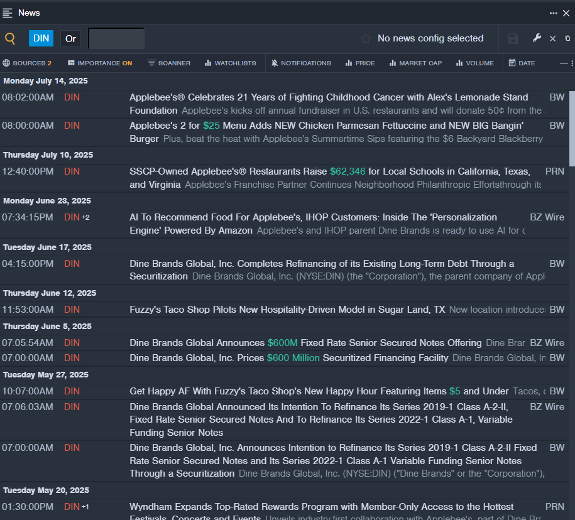This screenshot has width=575, height=520.
Task: Click the pop-out window icon beside wrench
Action: tap(567, 38)
